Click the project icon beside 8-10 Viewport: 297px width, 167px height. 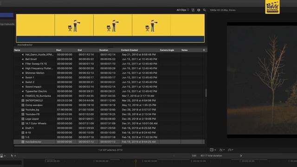pyautogui.click(x=23, y=133)
